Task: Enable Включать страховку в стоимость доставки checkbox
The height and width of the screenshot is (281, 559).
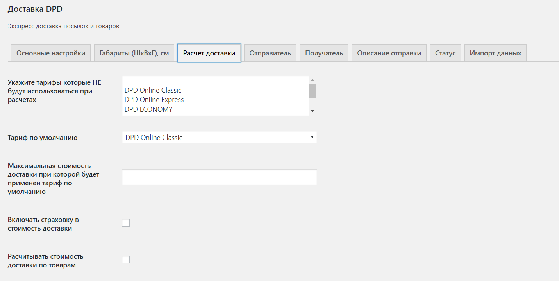Action: (126, 223)
